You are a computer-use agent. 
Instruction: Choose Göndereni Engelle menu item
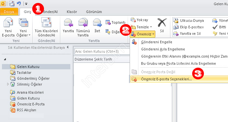click(x=179, y=42)
